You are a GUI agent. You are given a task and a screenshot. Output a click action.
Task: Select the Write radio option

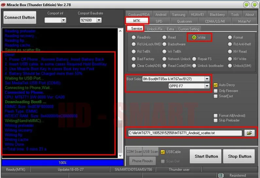click(x=194, y=38)
